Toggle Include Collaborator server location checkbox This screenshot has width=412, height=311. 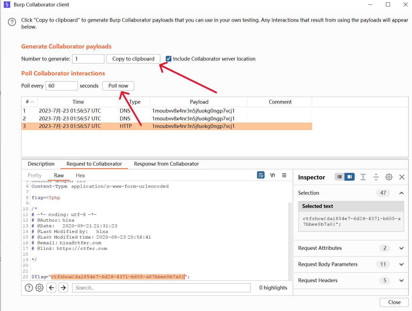pos(168,59)
